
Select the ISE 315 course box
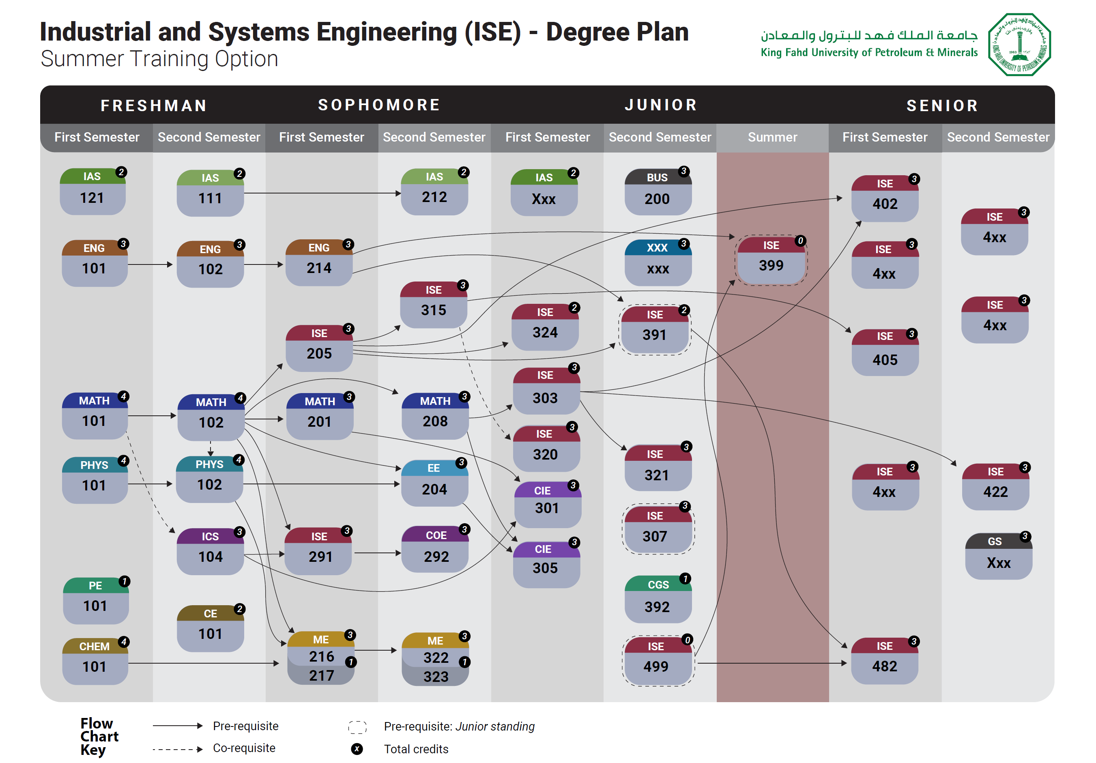point(434,305)
